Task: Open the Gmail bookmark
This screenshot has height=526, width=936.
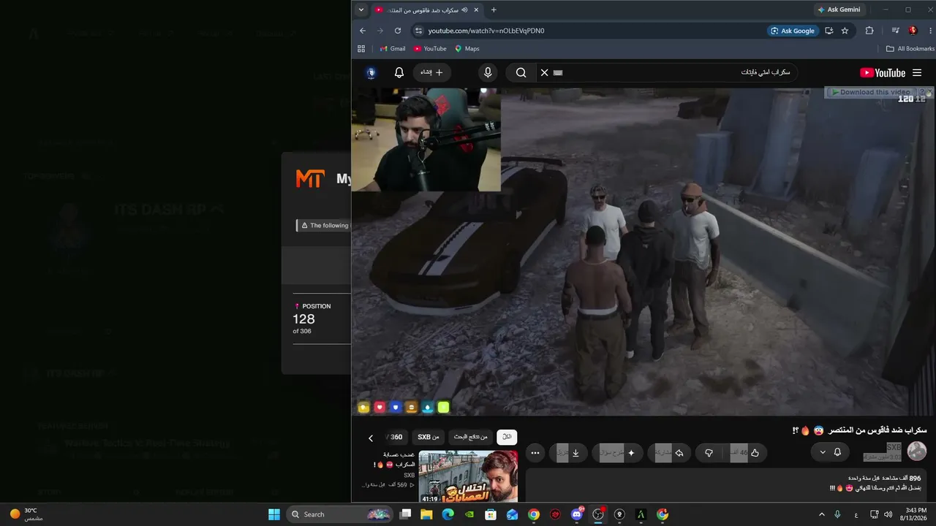Action: (392, 49)
